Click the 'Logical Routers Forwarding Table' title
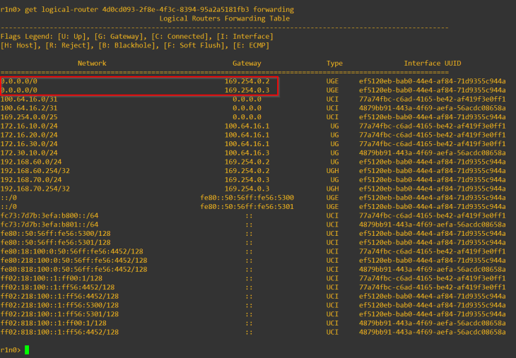The image size is (516, 358). click(x=225, y=18)
